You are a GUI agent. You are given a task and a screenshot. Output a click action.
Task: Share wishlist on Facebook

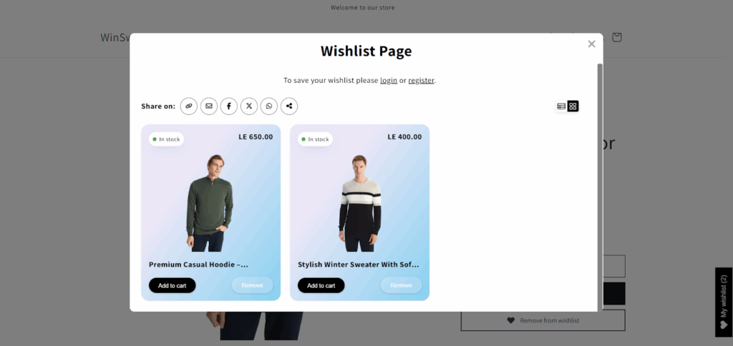point(229,106)
